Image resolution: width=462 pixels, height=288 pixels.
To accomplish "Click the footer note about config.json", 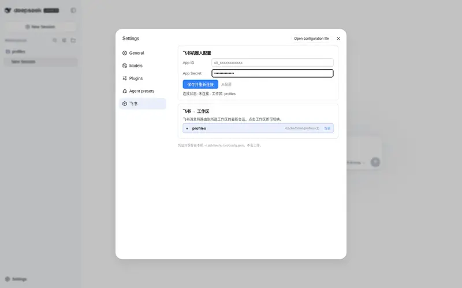I will [x=220, y=145].
